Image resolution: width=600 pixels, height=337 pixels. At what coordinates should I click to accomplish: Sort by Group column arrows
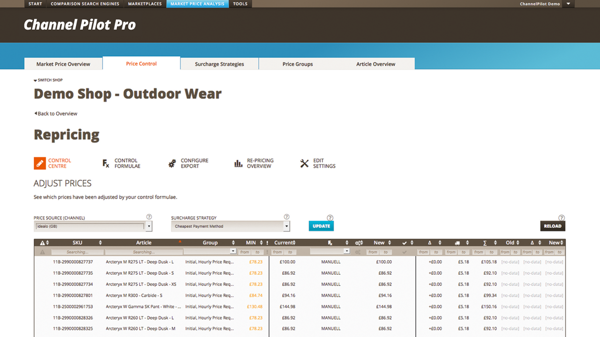[x=233, y=243]
